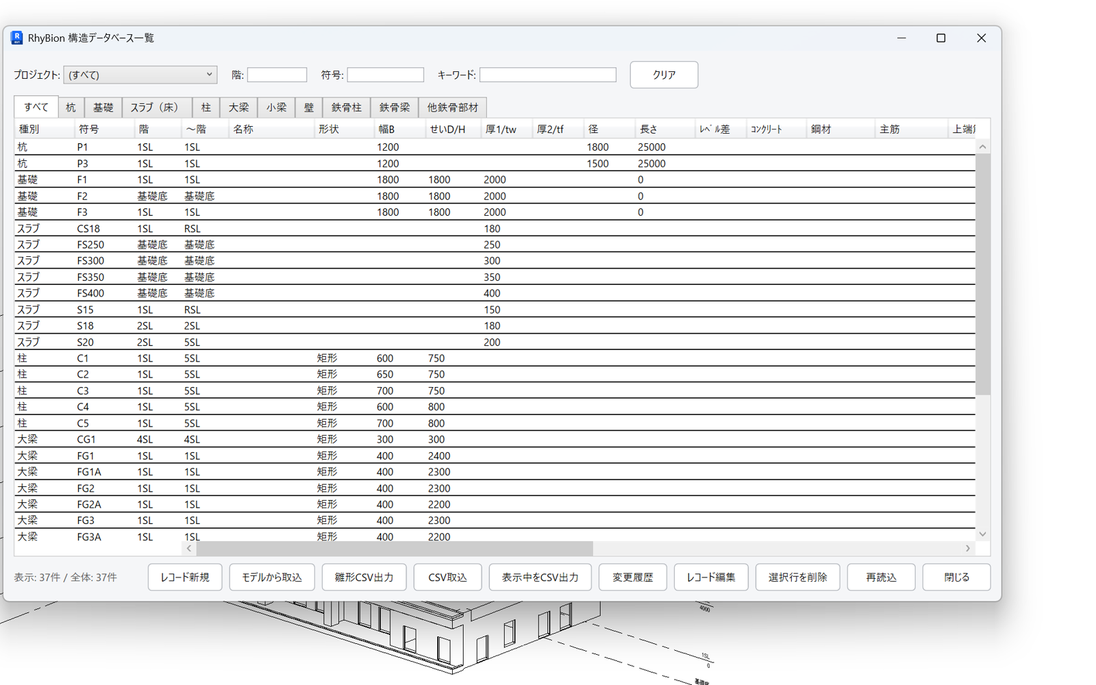Click the 形状 column header
Screen dimensions: 1096x685
point(344,129)
